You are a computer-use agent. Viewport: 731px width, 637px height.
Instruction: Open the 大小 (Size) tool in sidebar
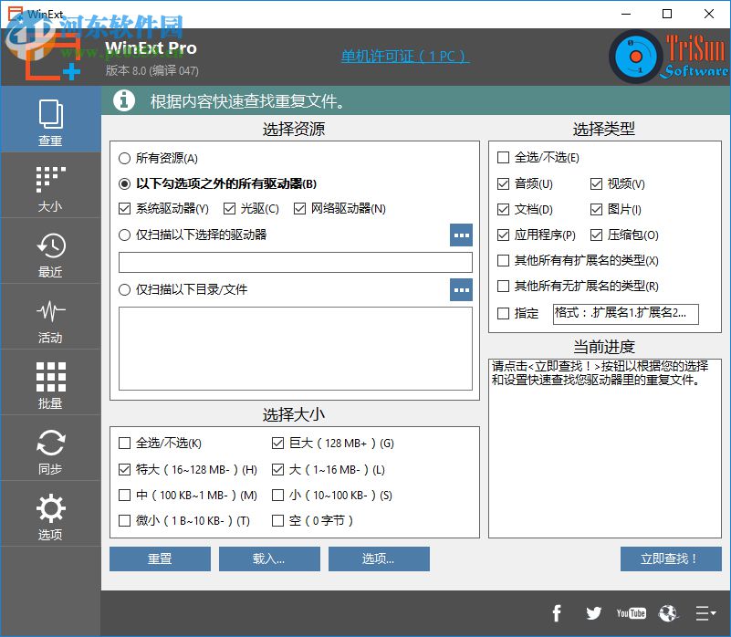coord(50,185)
